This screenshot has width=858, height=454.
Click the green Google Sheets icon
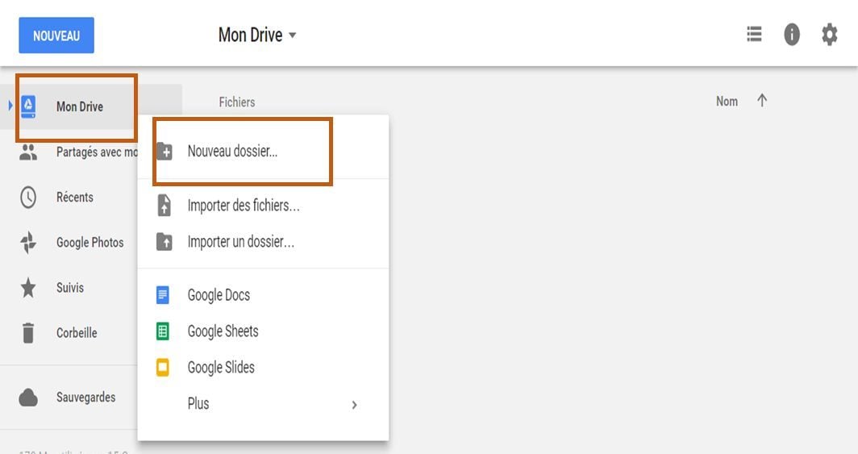point(163,331)
